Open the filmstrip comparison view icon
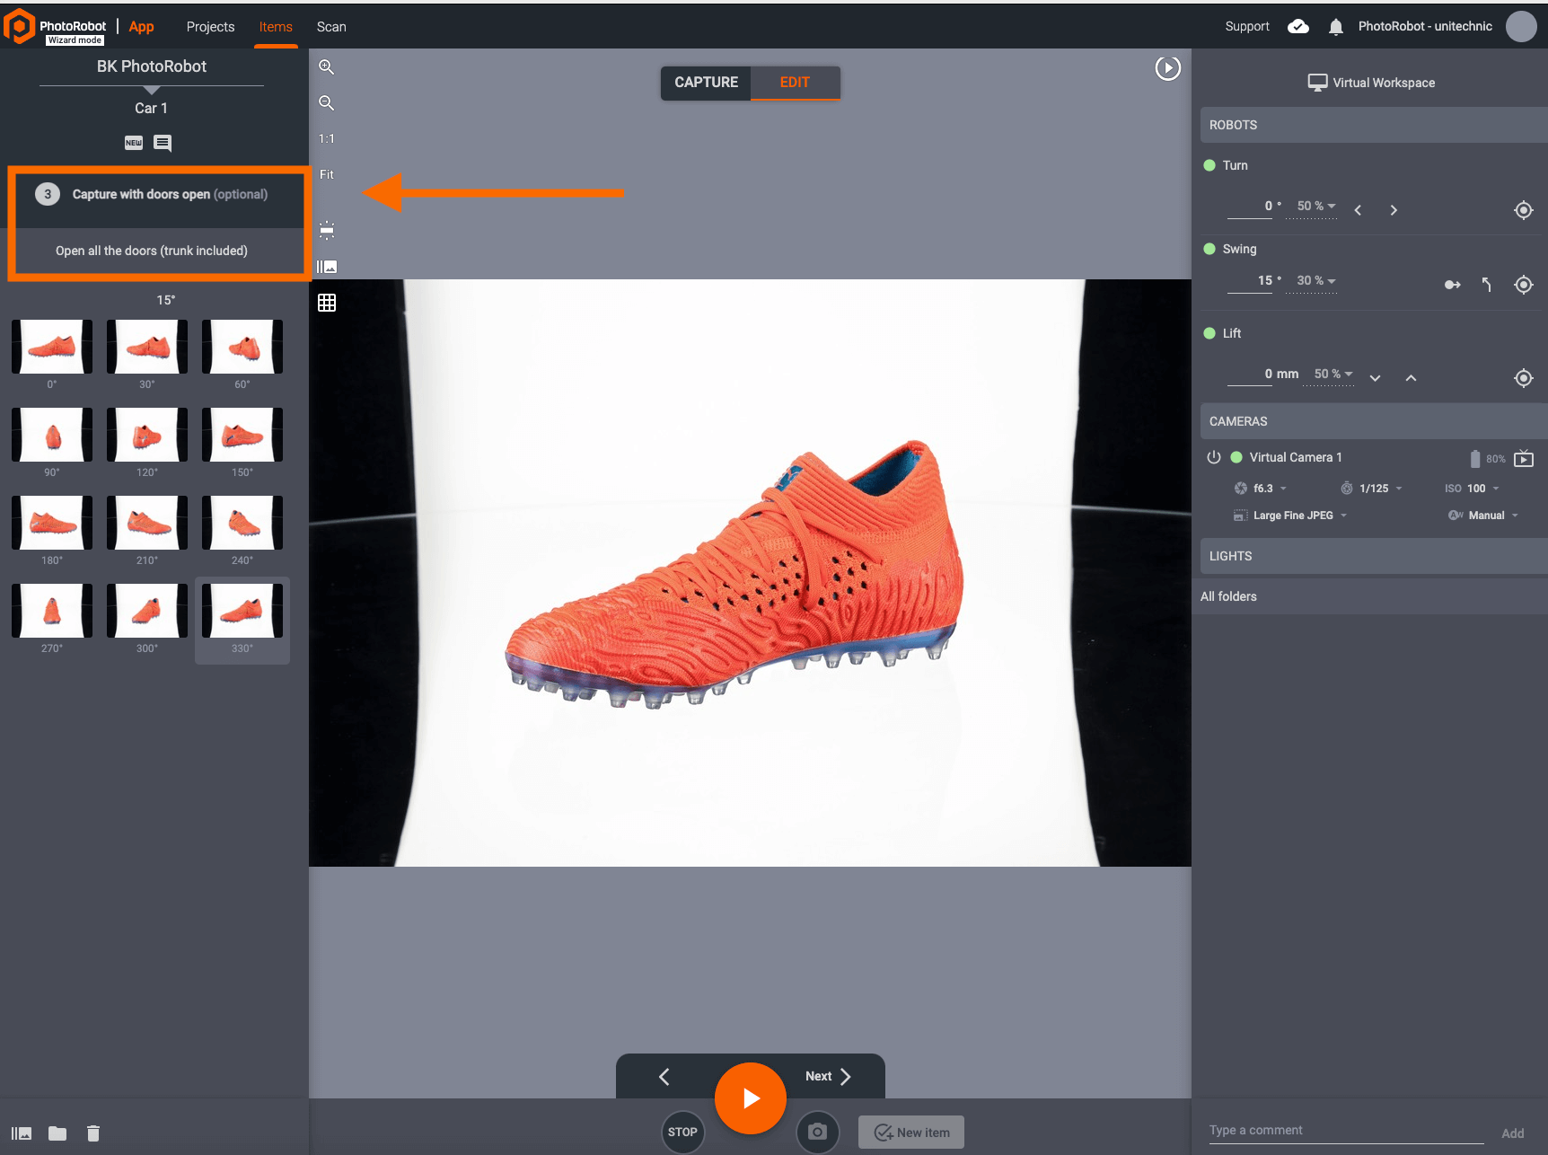The height and width of the screenshot is (1155, 1548). tap(327, 266)
